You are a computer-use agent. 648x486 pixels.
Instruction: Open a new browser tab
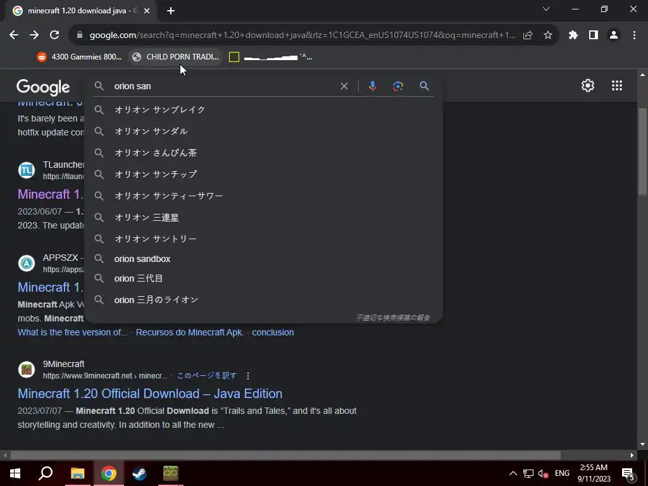click(x=171, y=11)
